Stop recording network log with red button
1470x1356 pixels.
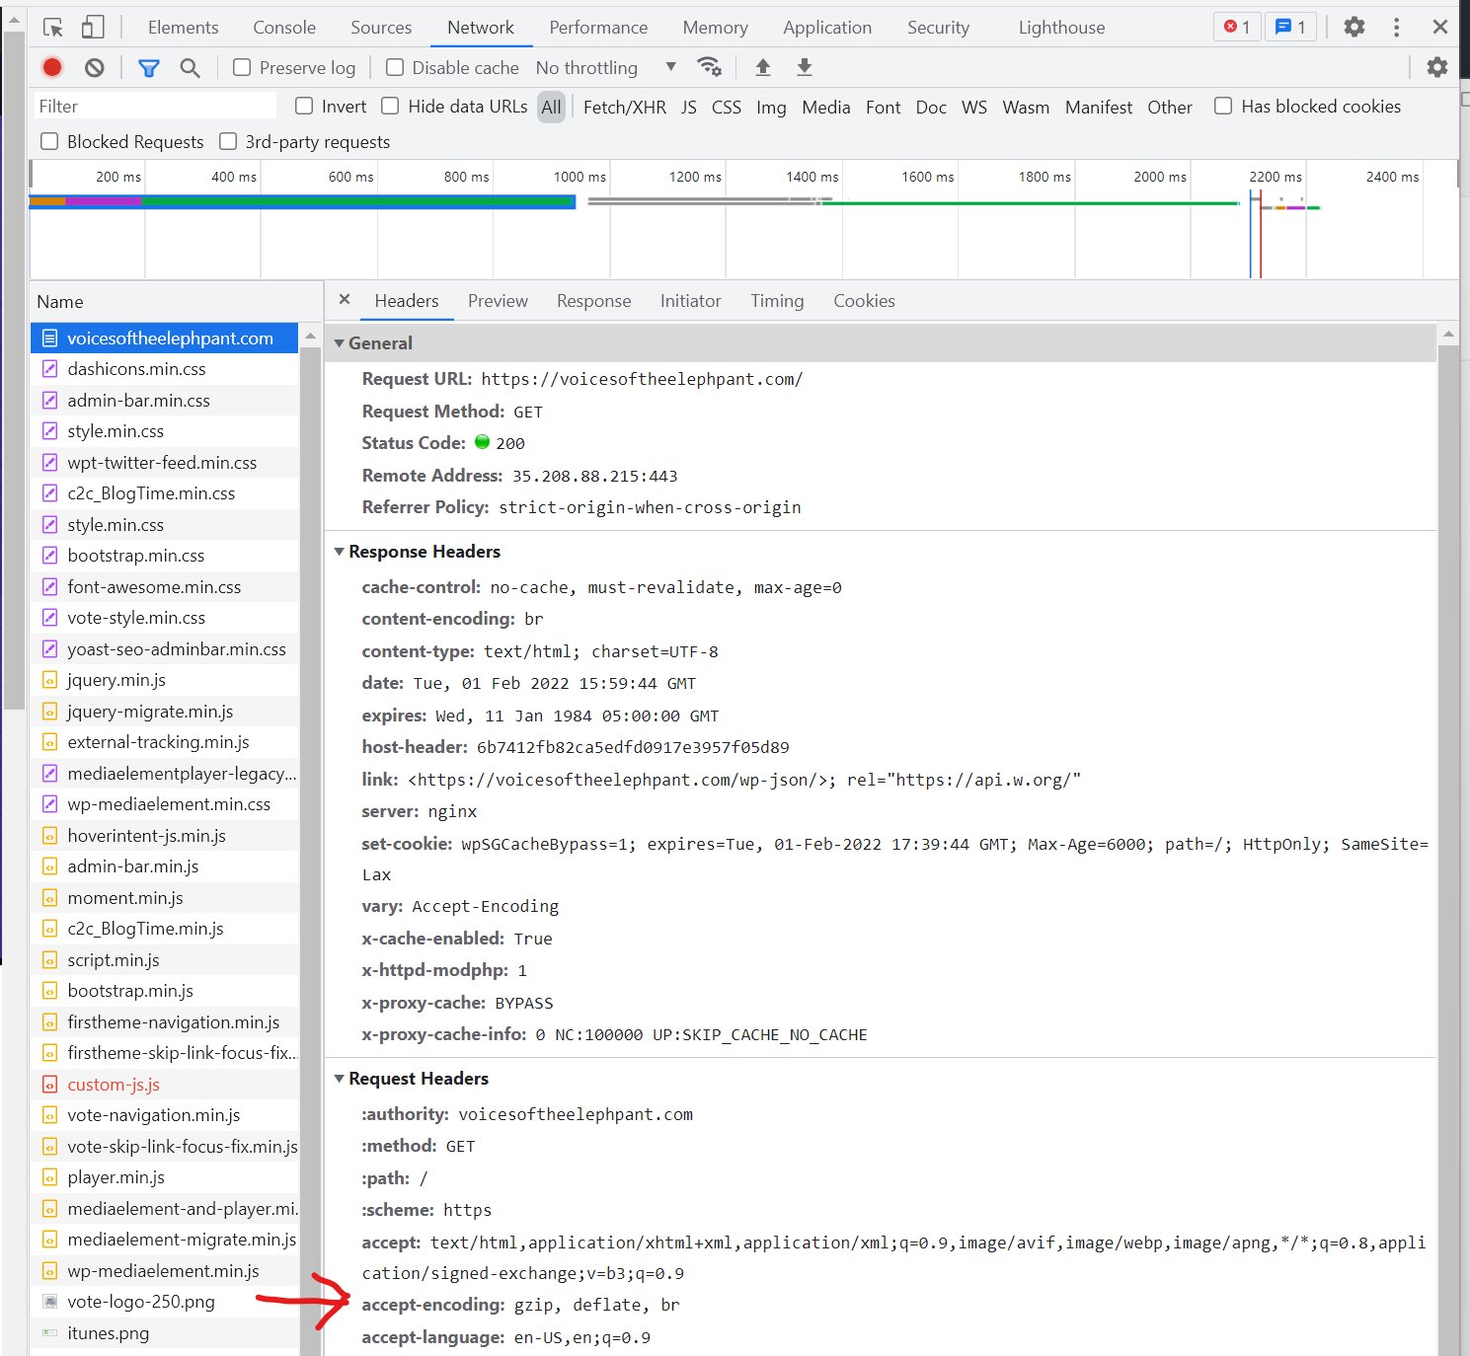point(52,67)
